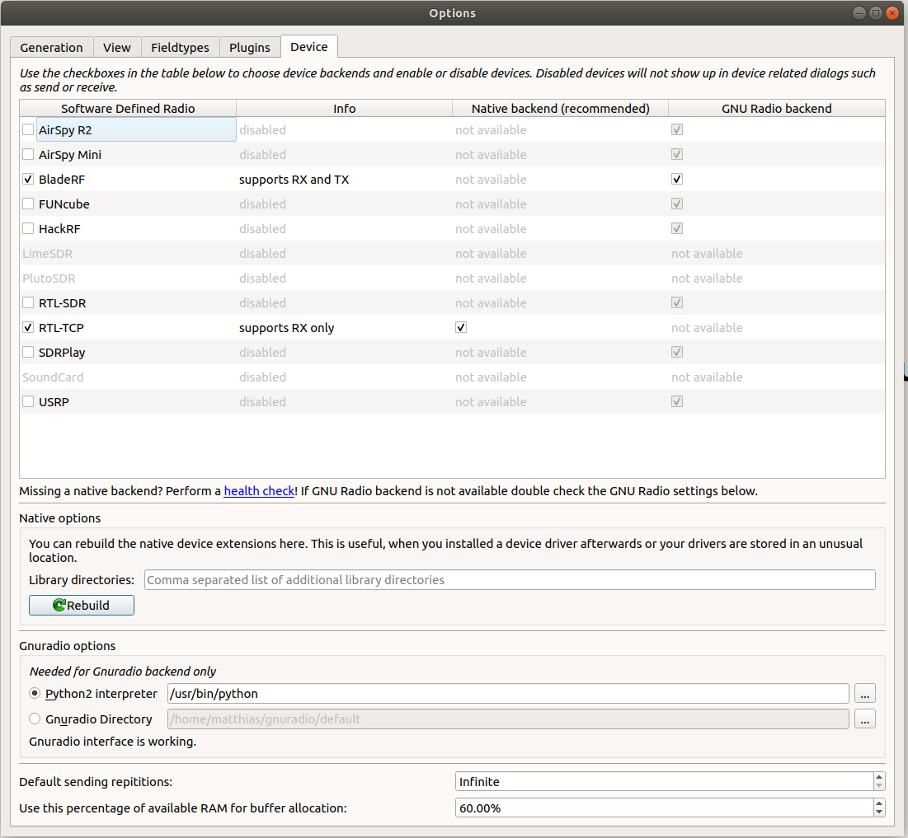Image resolution: width=908 pixels, height=838 pixels.
Task: Click 'Gnuradio interface is working.' status text
Action: pos(112,742)
